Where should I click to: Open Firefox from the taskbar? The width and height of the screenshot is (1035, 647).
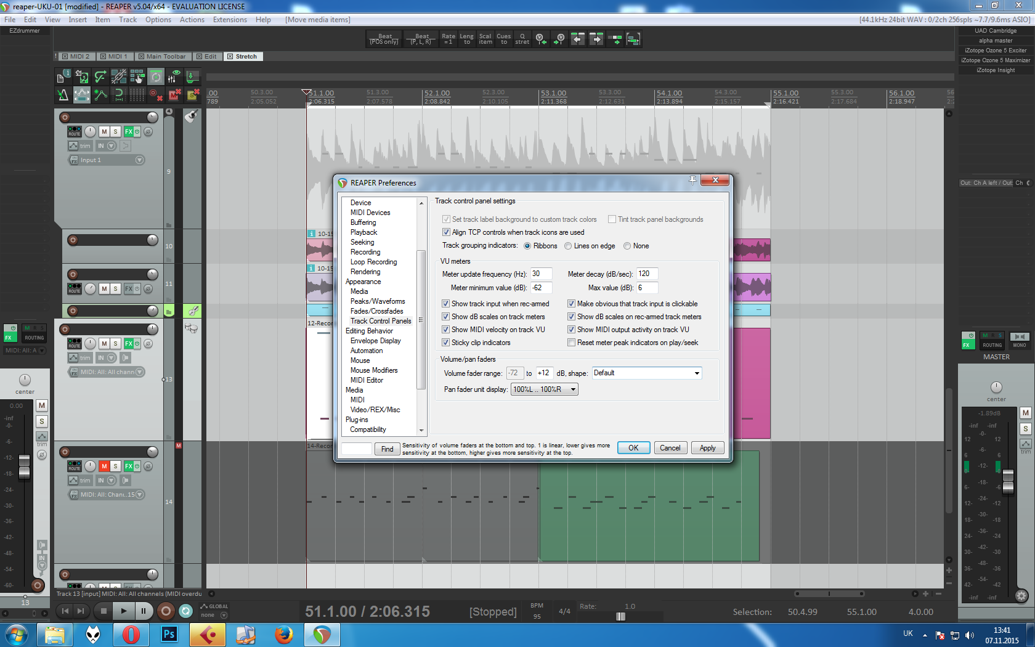click(x=283, y=634)
